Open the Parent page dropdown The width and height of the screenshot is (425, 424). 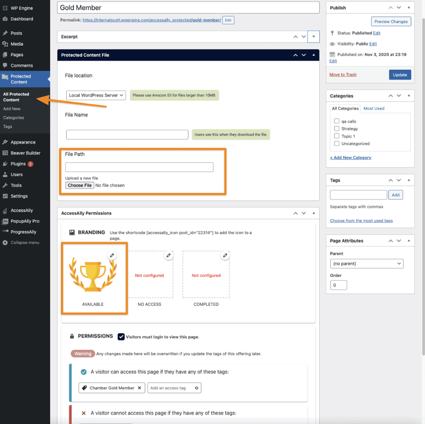pyautogui.click(x=366, y=263)
